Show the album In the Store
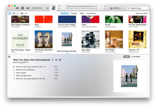 coord(136,57)
